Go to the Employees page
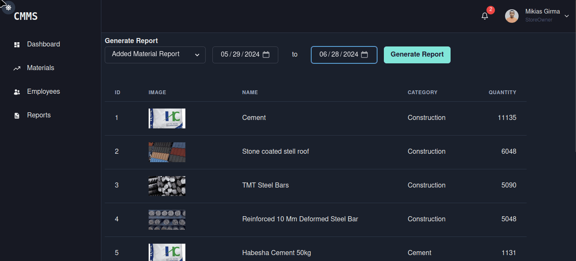Viewport: 576px width, 261px height. pyautogui.click(x=43, y=92)
